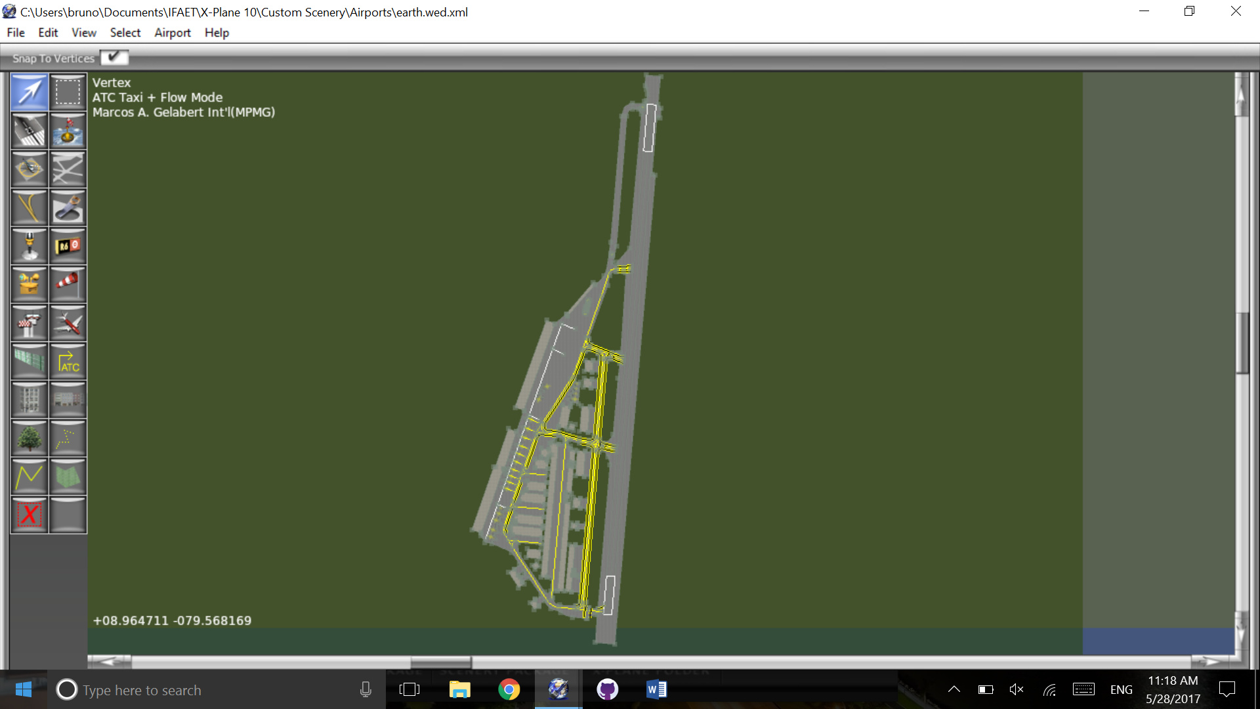This screenshot has width=1260, height=709.
Task: Click the horizontal scrollbar thumb
Action: (440, 660)
